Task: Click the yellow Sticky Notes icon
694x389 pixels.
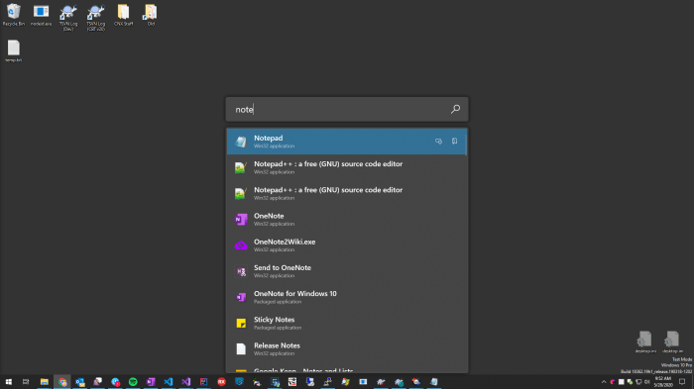Action: click(241, 323)
